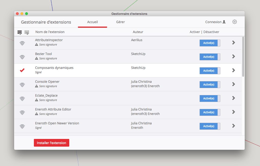Click the warning icon under Bezier Tool

37,58
